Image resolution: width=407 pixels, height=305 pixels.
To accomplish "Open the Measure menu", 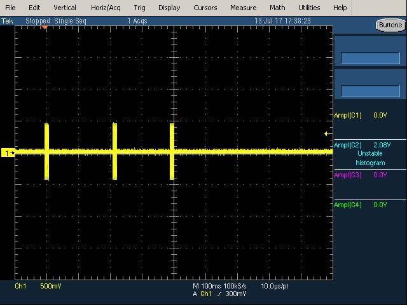I will 243,8.
